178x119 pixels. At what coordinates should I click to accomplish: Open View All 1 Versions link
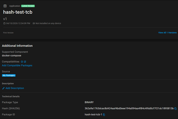167,33
